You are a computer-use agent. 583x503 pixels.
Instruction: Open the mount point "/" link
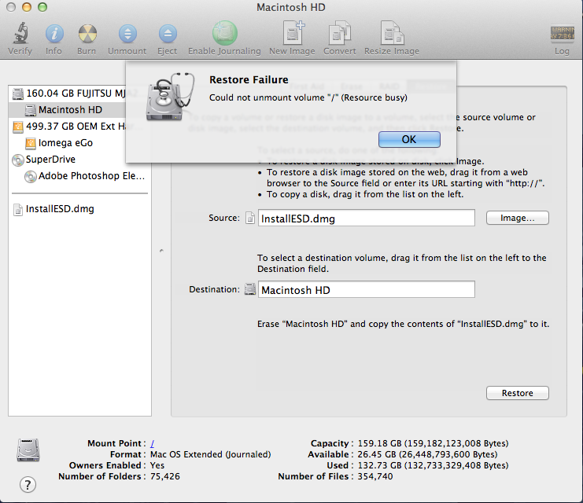point(153,443)
